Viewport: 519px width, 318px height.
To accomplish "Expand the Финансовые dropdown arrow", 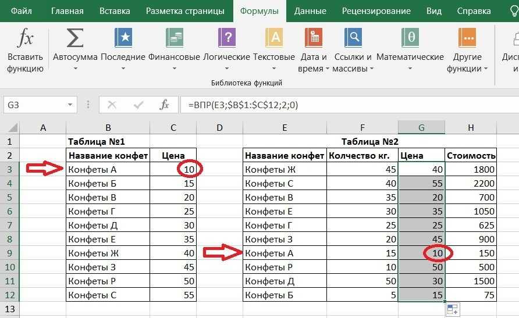I will click(175, 69).
